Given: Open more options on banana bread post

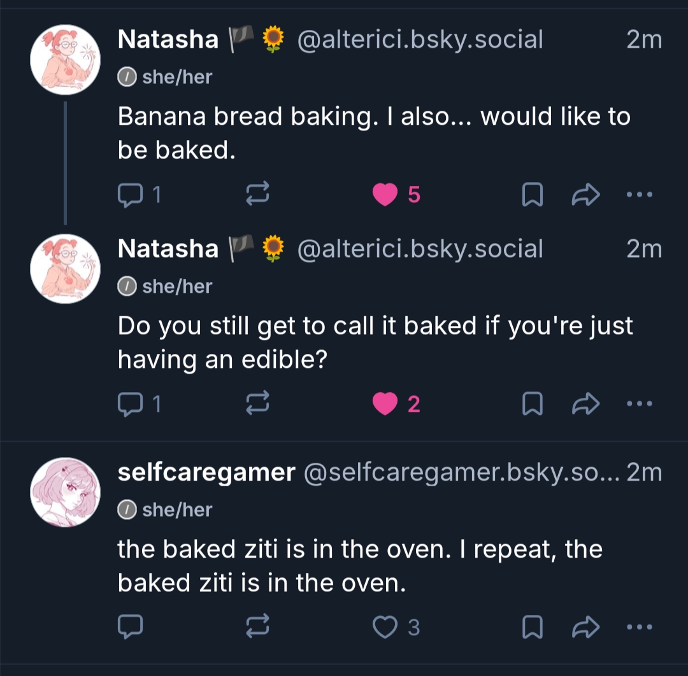Looking at the screenshot, I should coord(640,195).
